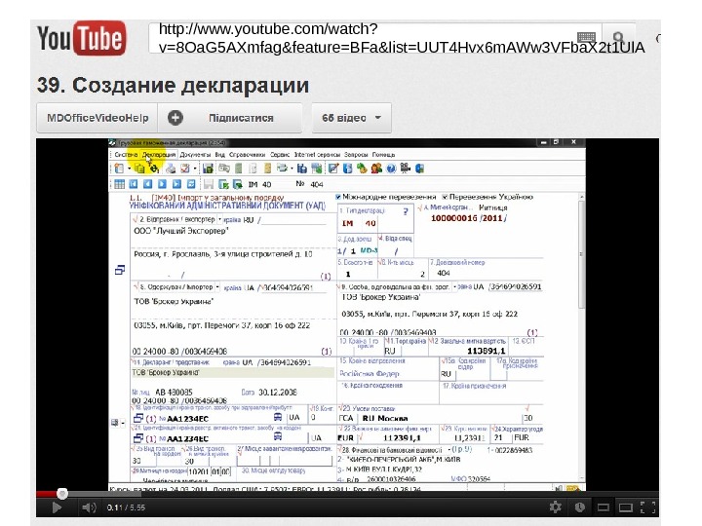This screenshot has width=702, height=526.
Task: Click the blue question-mark help icon
Action: point(391,169)
